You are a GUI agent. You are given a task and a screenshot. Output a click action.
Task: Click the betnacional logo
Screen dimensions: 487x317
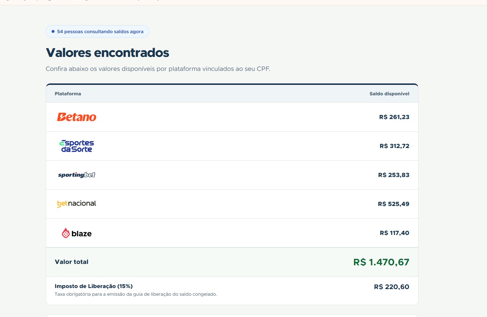76,204
